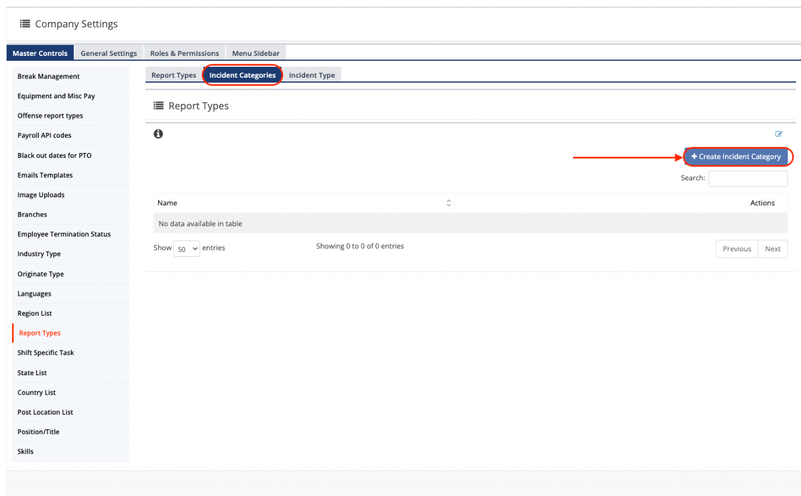Select the Menu Sidebar tab
Viewport: 801px width, 496px height.
[x=256, y=53]
